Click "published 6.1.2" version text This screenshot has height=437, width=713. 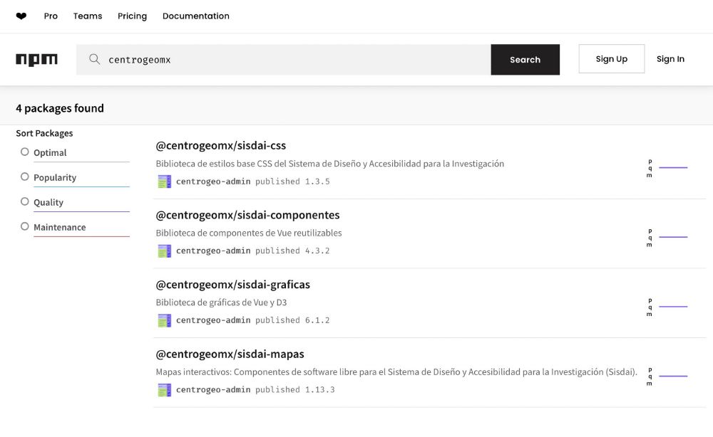tap(292, 320)
